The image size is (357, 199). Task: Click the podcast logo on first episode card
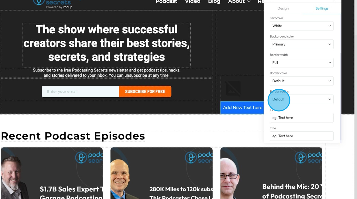(x=89, y=157)
